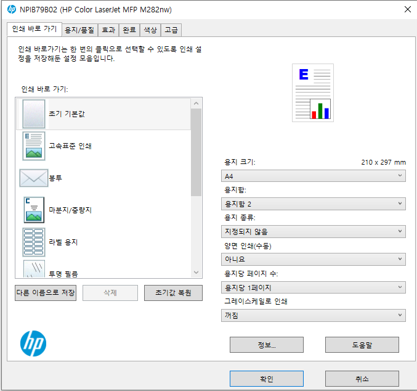
Task: Choose the 고속표준 인쇄 shortcut icon
Action: 34,146
